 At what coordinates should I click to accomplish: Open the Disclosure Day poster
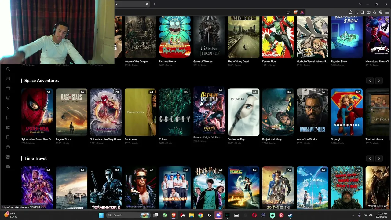[x=243, y=112]
